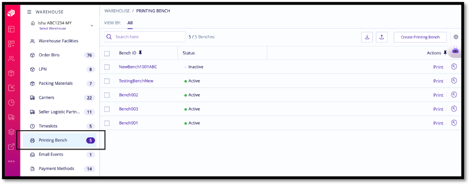
Task: Click the Select Warehouse link
Action: tap(52, 29)
